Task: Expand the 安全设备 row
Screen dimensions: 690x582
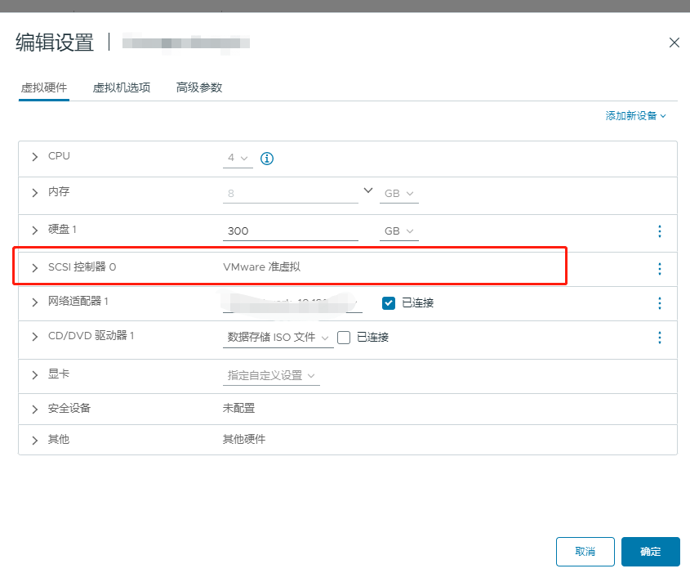Action: point(35,410)
